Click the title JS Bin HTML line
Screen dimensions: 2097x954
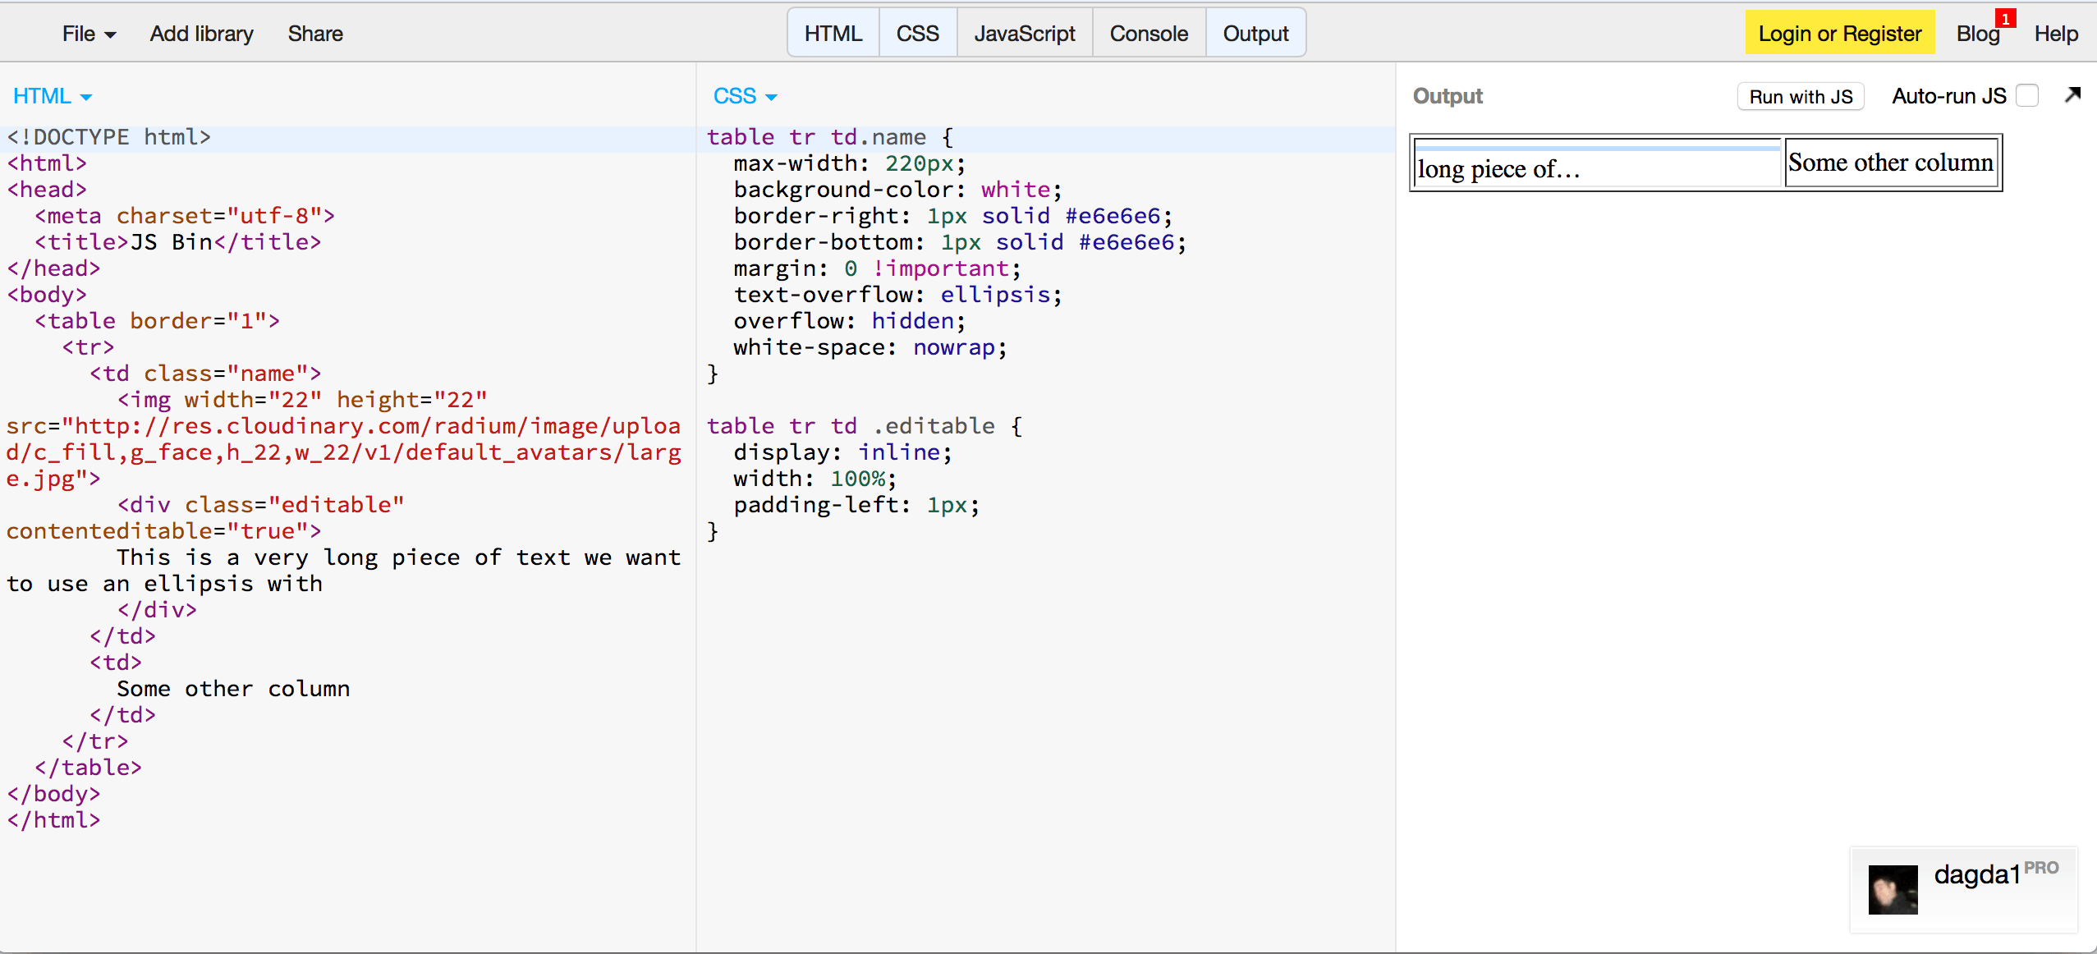tap(177, 242)
